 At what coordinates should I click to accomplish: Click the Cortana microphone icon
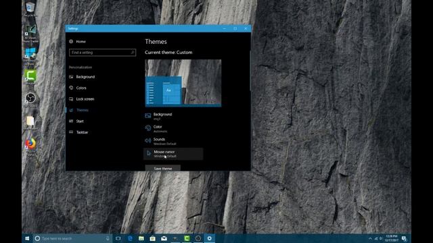[x=108, y=238]
